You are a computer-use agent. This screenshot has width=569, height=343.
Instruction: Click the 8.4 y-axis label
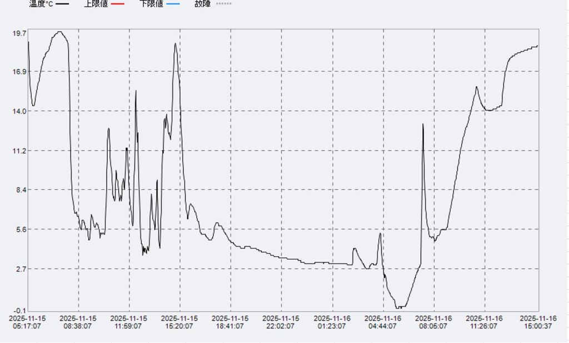(20, 190)
